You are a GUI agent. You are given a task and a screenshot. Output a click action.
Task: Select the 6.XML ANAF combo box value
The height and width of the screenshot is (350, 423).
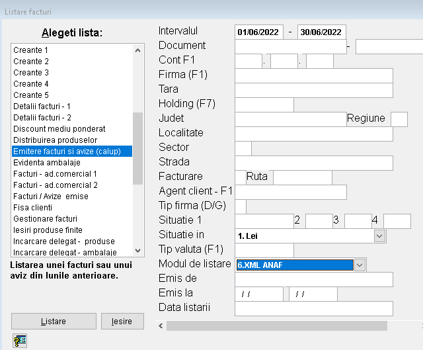(x=295, y=265)
